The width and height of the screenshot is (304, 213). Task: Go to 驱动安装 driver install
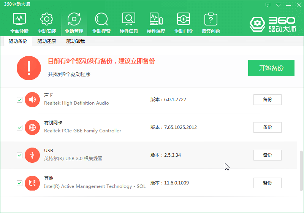click(x=47, y=23)
